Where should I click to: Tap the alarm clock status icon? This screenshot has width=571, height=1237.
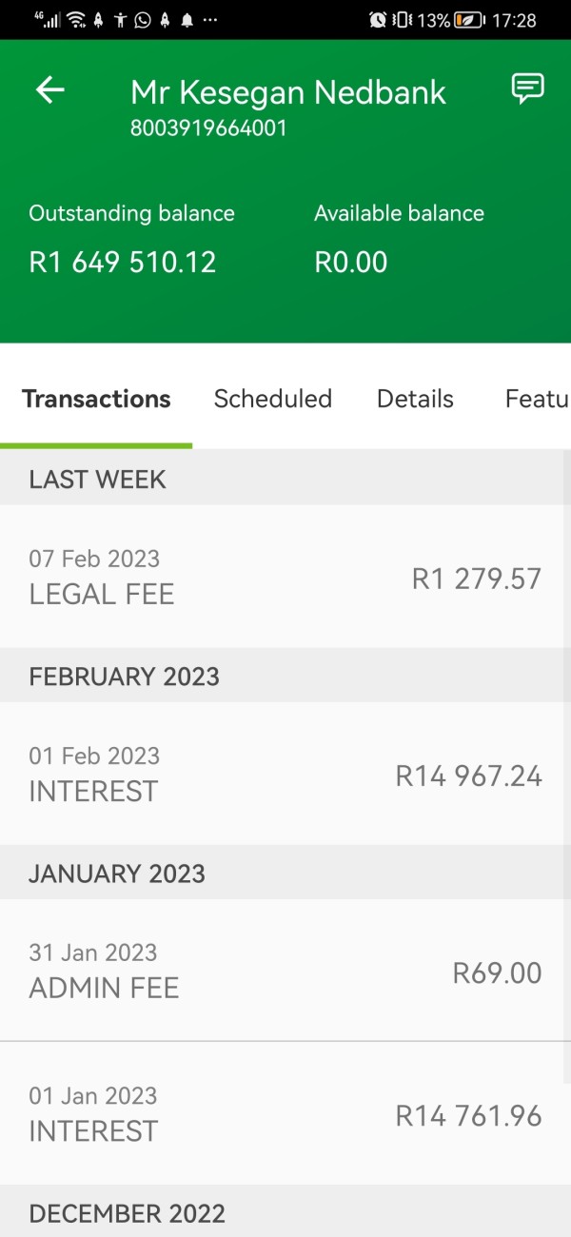click(378, 20)
